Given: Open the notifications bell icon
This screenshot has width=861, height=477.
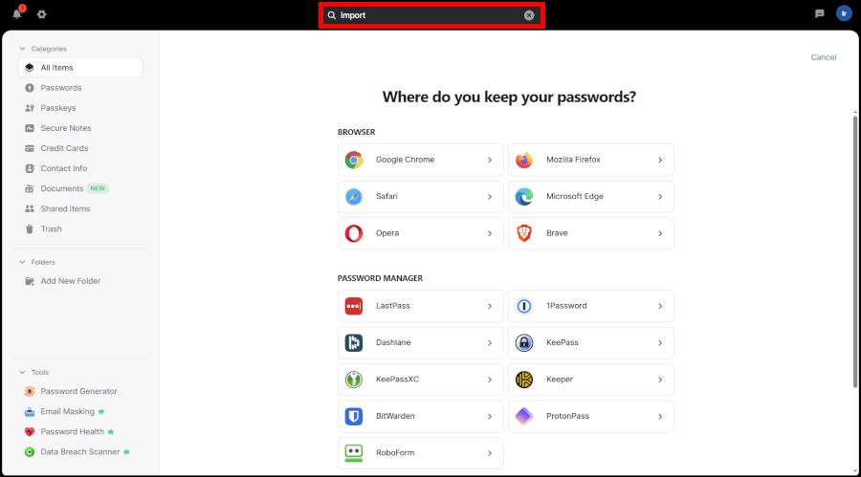Looking at the screenshot, I should pos(17,14).
